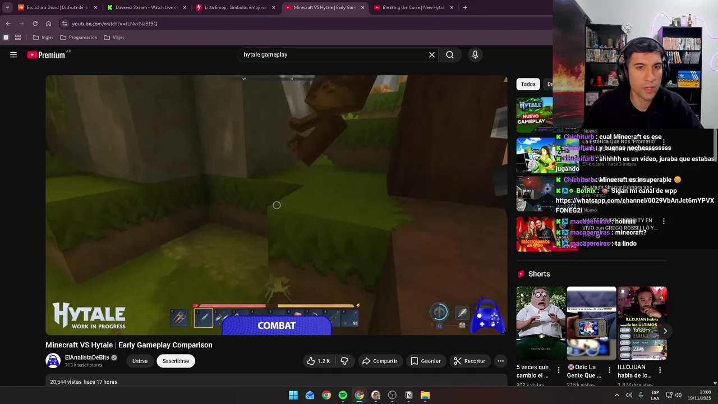Viewport: 718px width, 404px height.
Task: Open options for '5 veces que cambio' short
Action: click(x=558, y=370)
